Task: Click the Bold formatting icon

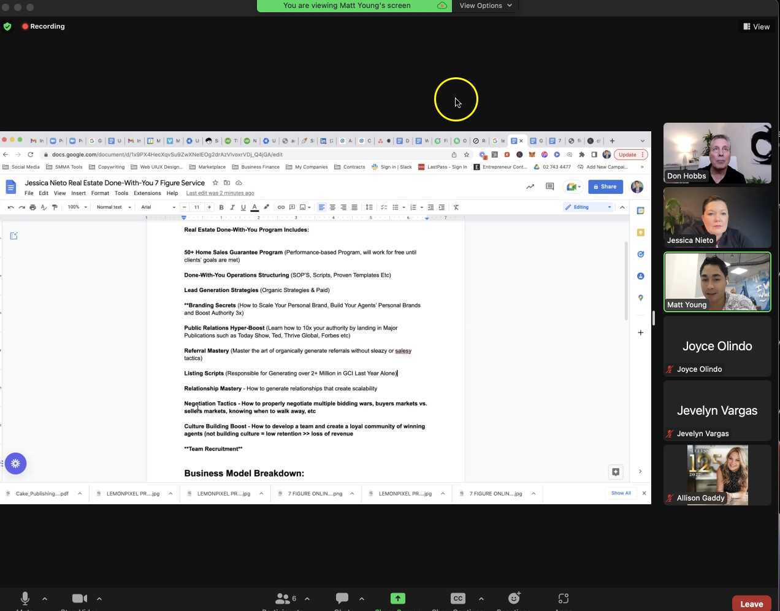Action: (x=221, y=207)
